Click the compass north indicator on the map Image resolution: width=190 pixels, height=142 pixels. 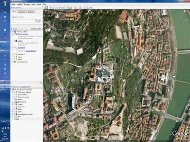(x=185, y=11)
